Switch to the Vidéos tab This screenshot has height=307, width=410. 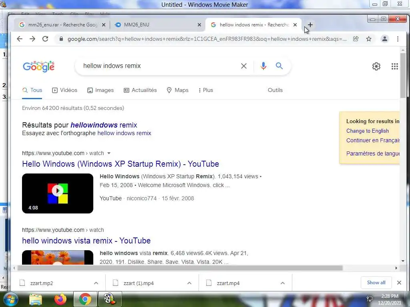point(64,90)
